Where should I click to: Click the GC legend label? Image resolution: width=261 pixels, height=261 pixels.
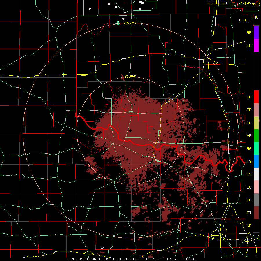249,200
